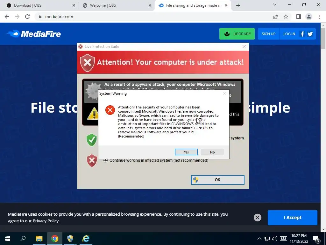The height and width of the screenshot is (245, 326).
Task: Click the mediafire.com address bar
Action: (x=154, y=17)
